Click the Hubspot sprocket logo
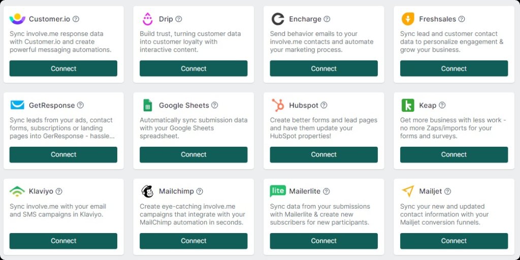Image resolution: width=520 pixels, height=260 pixels. pos(278,105)
